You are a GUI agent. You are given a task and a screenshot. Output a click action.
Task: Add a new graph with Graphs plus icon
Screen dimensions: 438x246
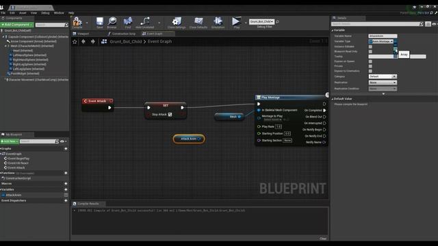[x=66, y=149]
